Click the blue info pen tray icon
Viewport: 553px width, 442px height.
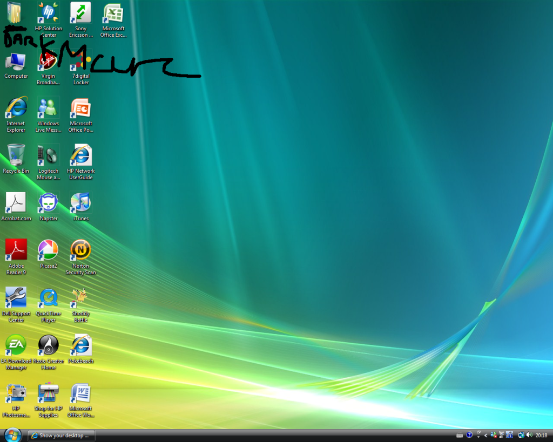click(509, 436)
